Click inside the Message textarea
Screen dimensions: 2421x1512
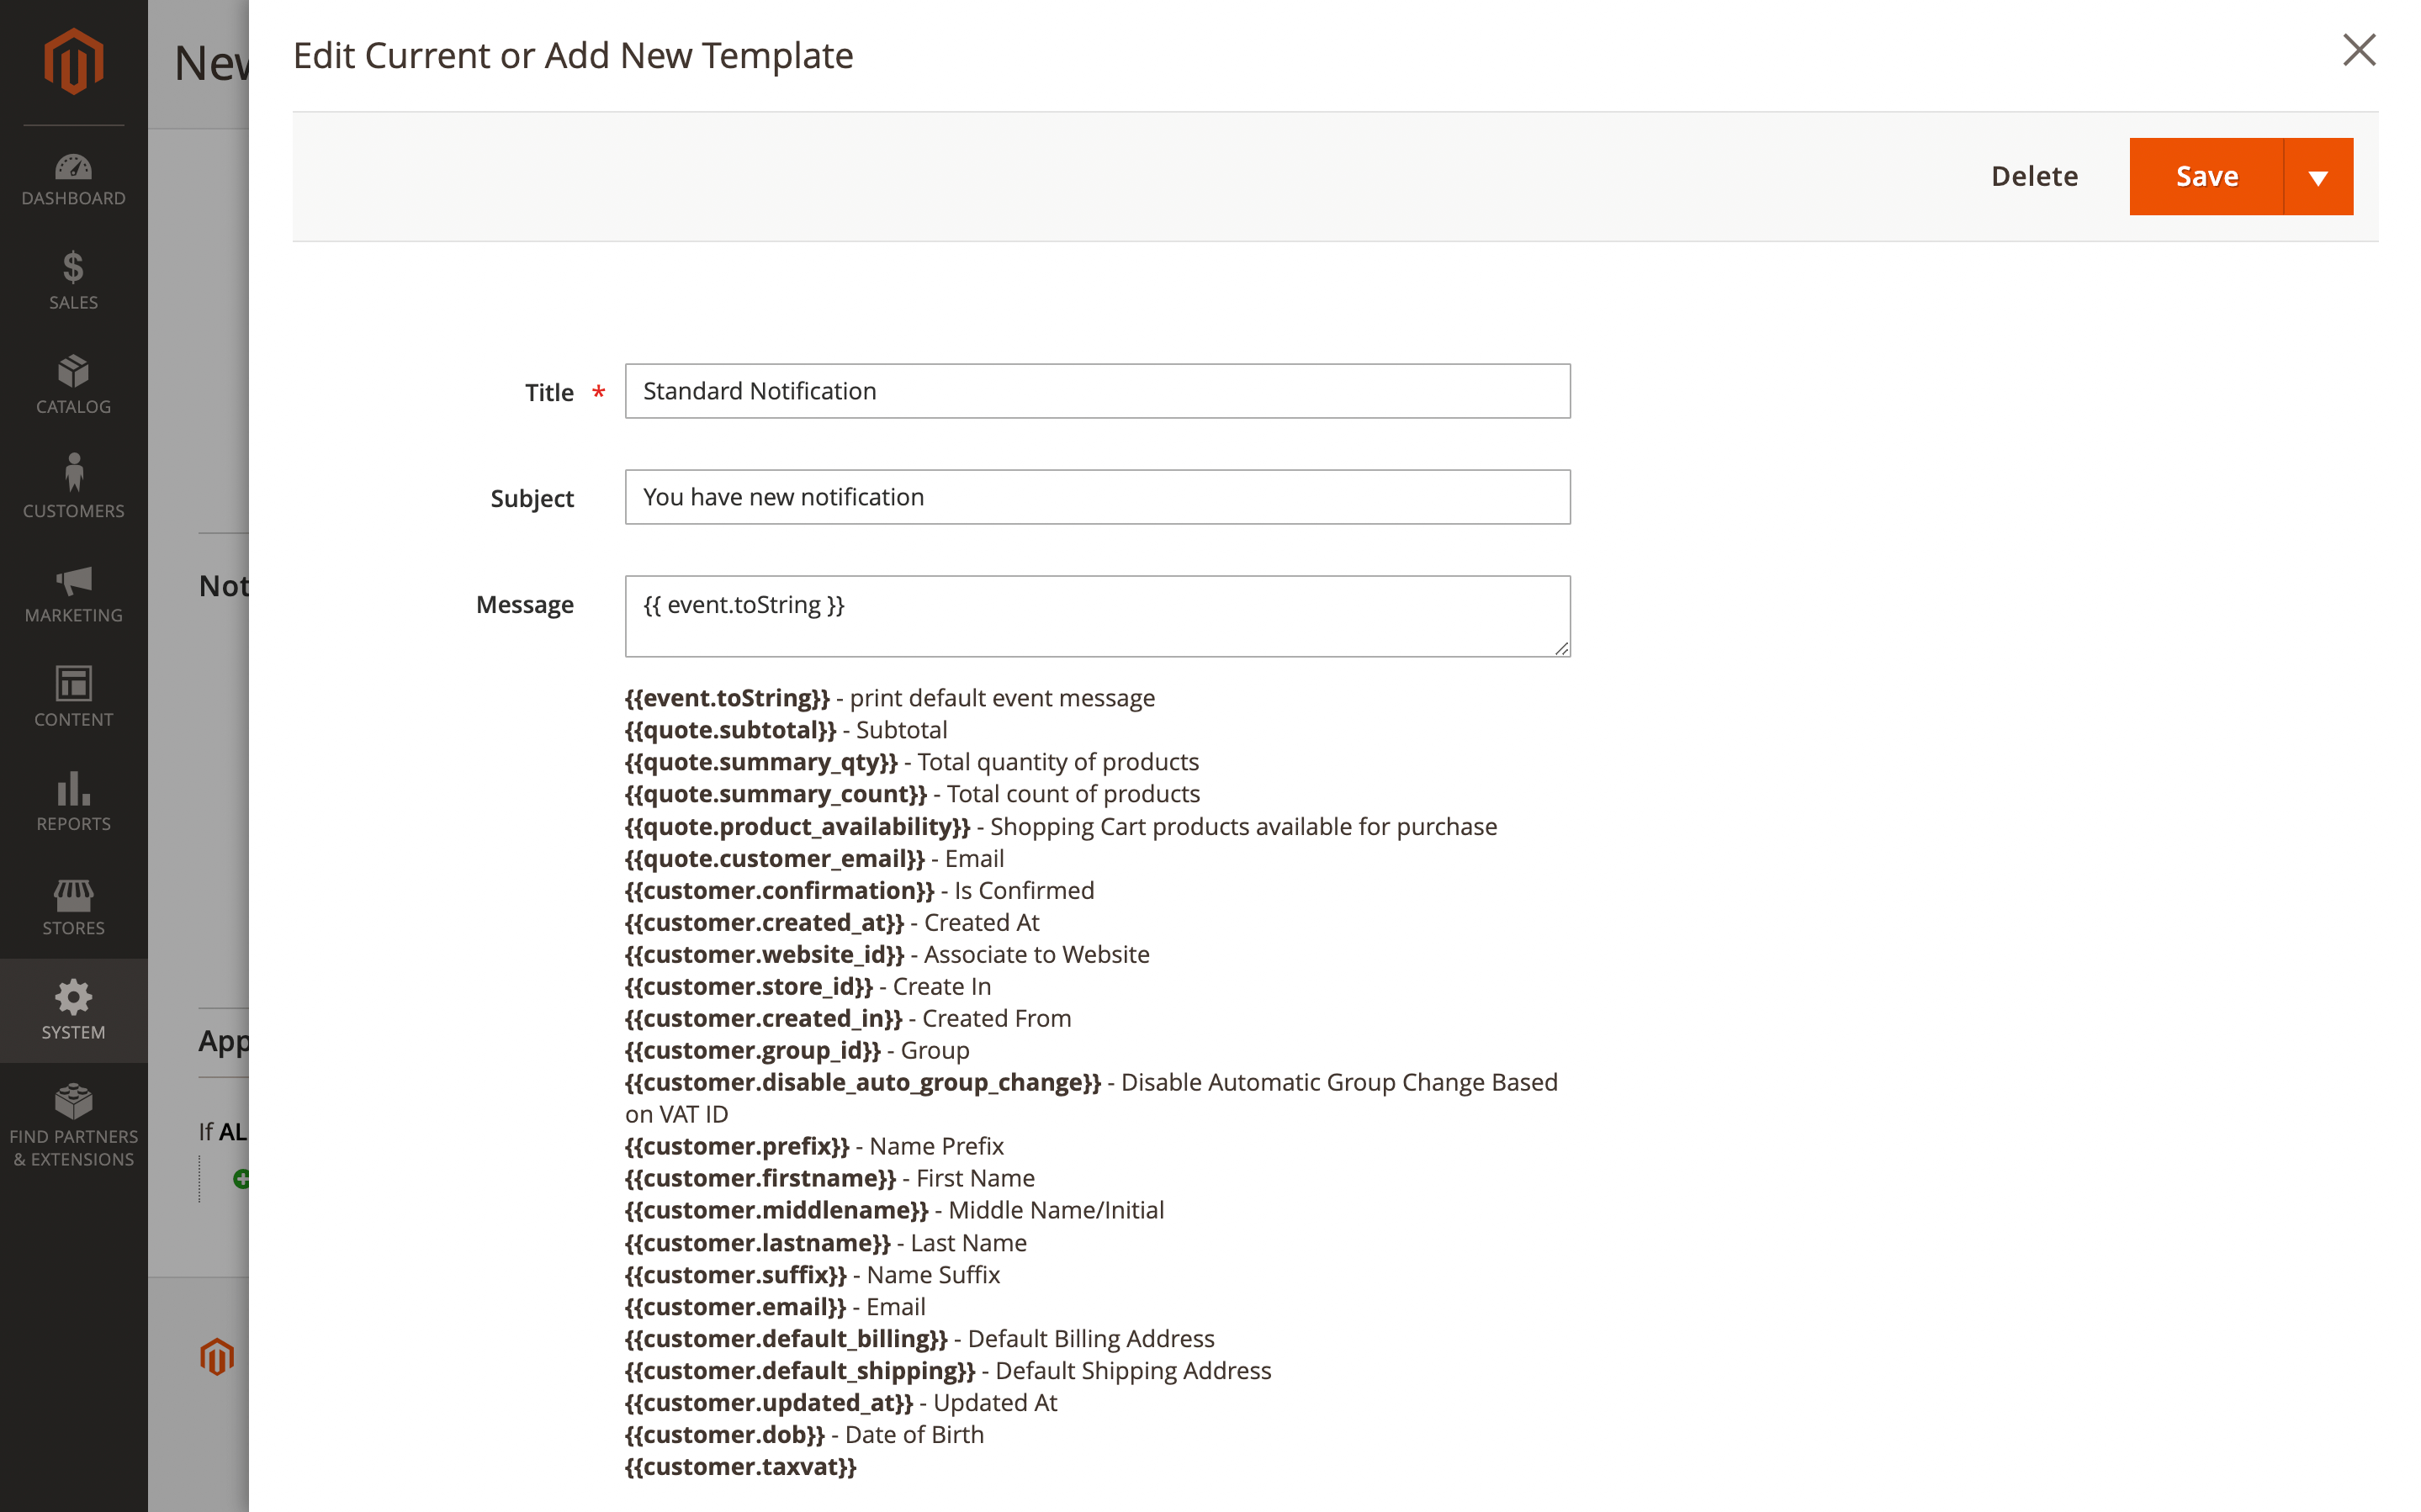click(1097, 615)
